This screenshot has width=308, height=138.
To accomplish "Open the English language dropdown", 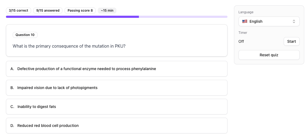I will point(269,21).
